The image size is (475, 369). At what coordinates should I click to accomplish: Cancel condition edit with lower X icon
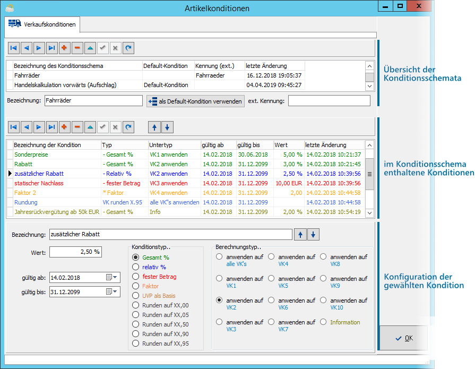115,127
